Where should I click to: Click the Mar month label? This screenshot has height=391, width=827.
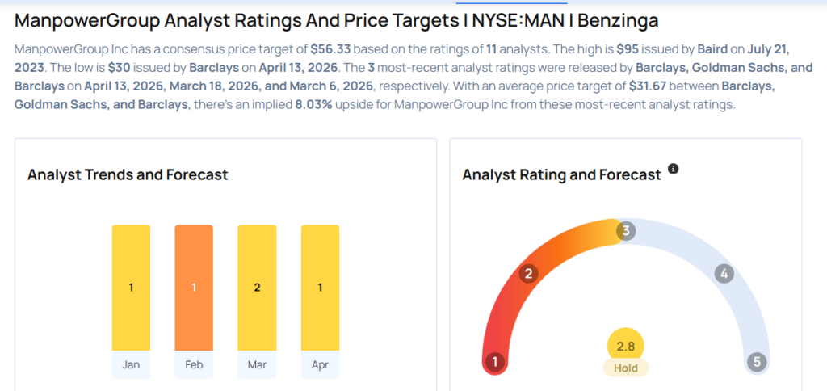click(x=257, y=365)
